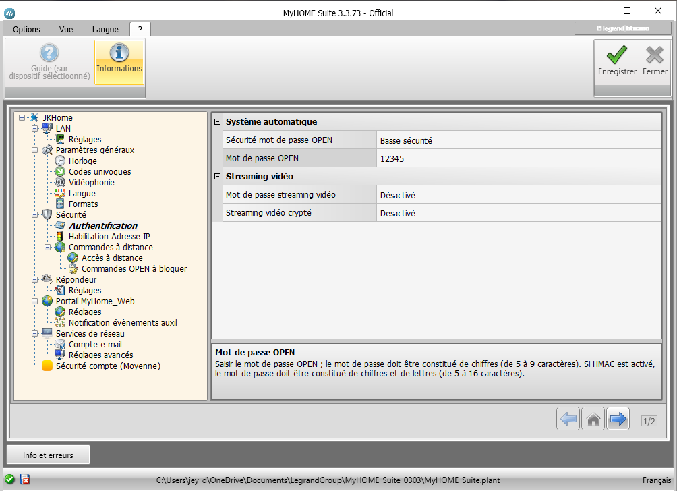This screenshot has height=491, width=677.
Task: Click the Formats calculator icon
Action: (60, 204)
